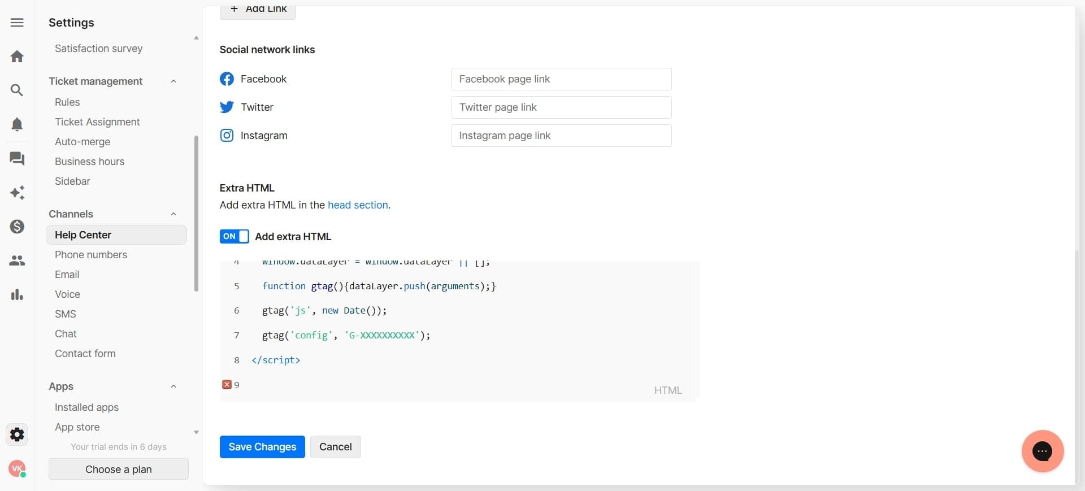Open Sidebar settings
Screen dimensions: 1085x491
(x=72, y=181)
